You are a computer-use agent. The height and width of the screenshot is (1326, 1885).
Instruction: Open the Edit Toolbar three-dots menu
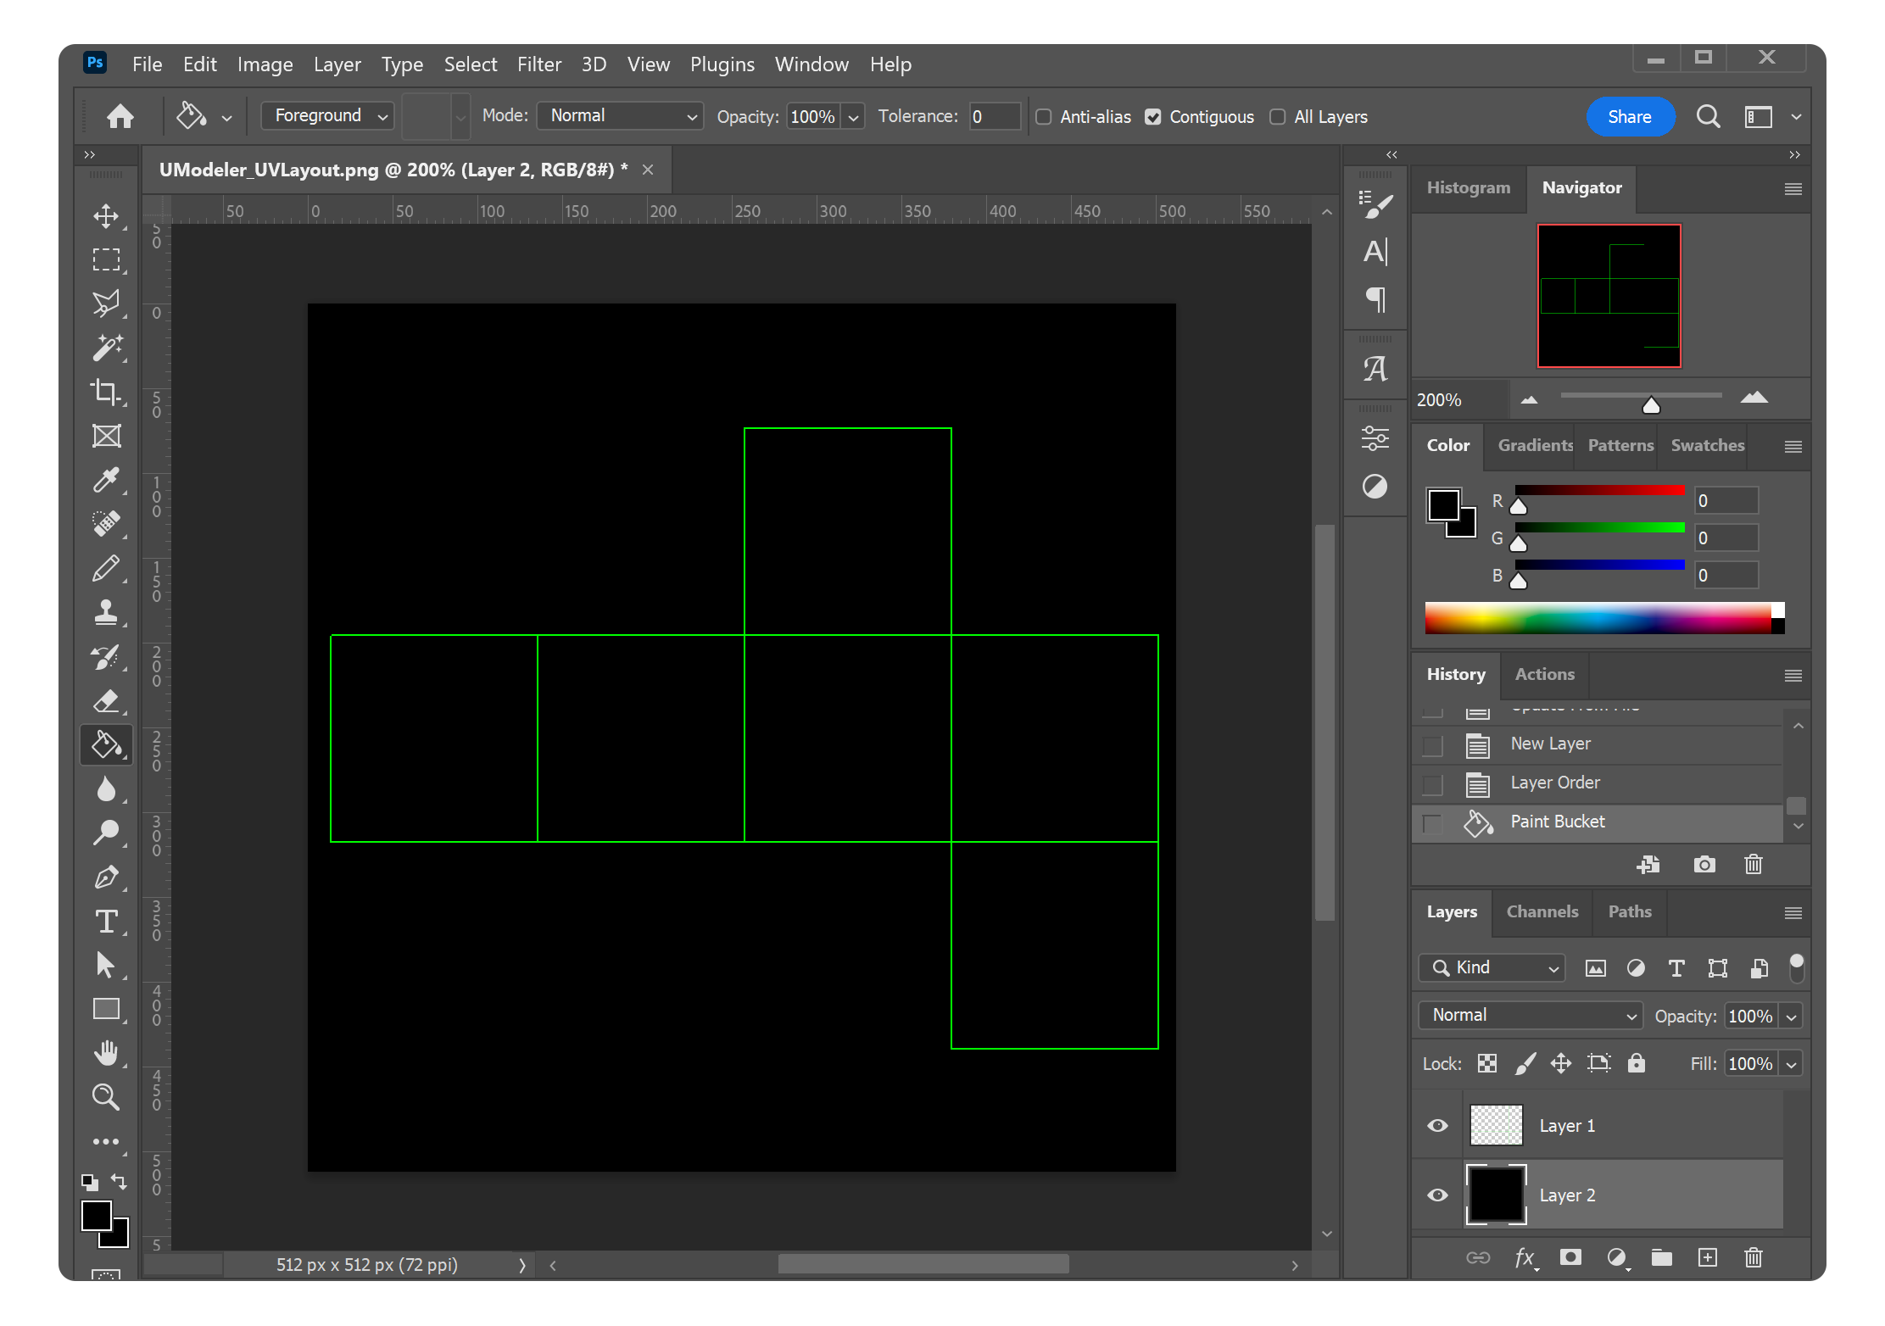coord(106,1142)
